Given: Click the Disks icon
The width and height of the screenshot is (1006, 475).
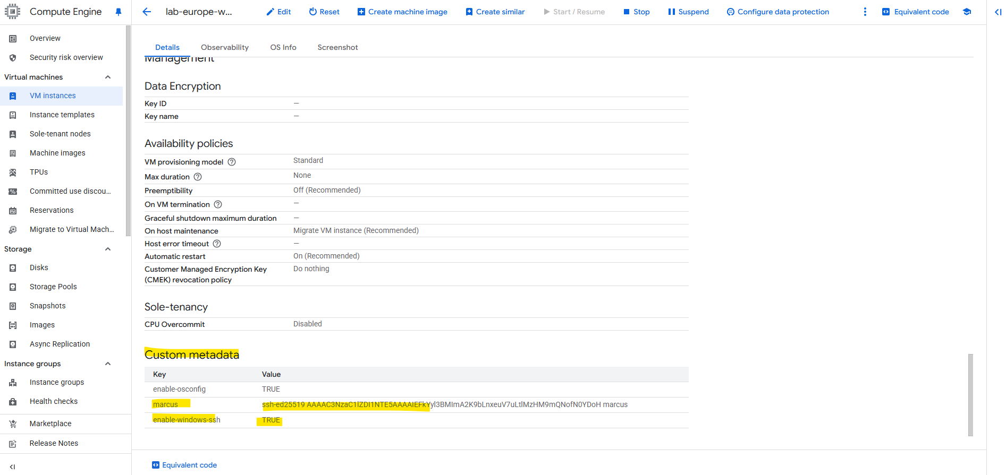Looking at the screenshot, I should pos(13,268).
